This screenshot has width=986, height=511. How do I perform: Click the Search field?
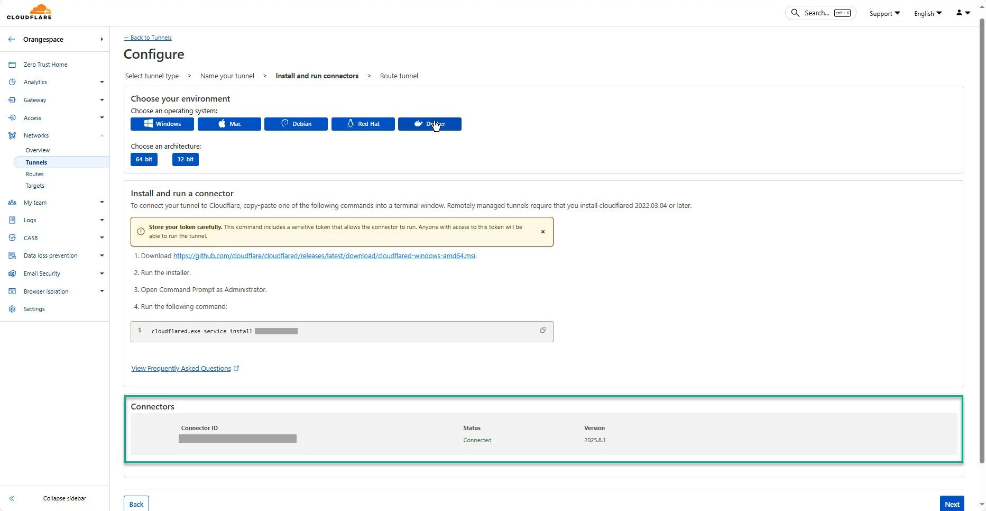coord(821,13)
